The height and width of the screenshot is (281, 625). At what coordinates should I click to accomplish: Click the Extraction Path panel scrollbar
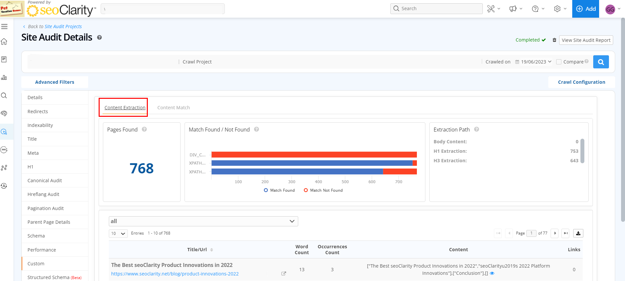coord(582,150)
